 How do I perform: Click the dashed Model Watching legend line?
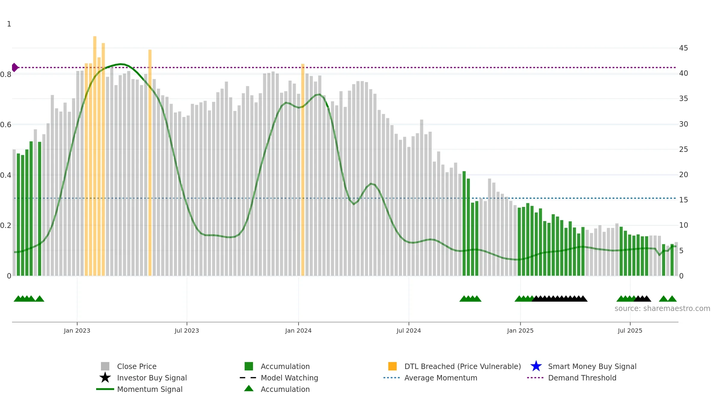tap(248, 378)
